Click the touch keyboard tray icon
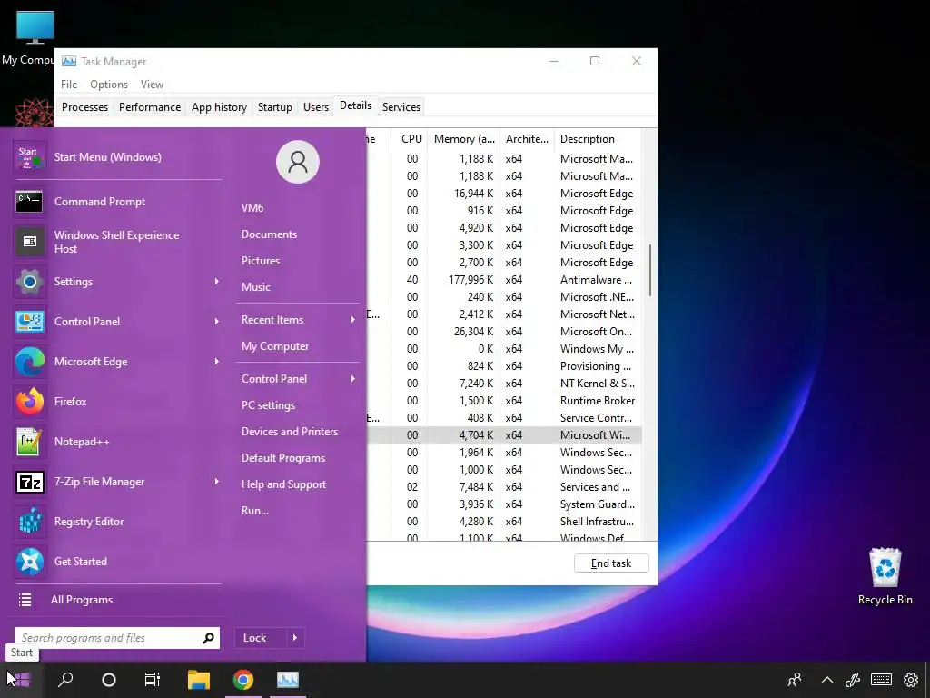Screen dimensions: 930x698 coord(881,680)
